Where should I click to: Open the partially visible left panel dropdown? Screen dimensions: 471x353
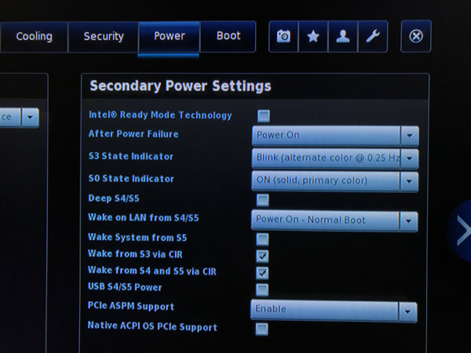pyautogui.click(x=19, y=118)
